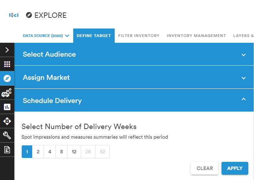The height and width of the screenshot is (180, 254).
Task: Click the Apply button
Action: coord(235,168)
